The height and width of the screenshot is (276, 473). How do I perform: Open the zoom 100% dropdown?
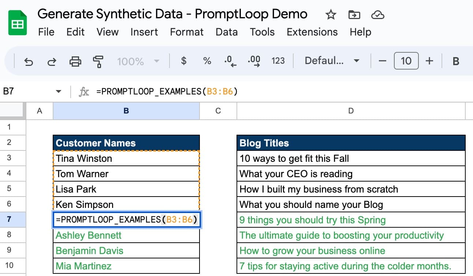coord(138,61)
